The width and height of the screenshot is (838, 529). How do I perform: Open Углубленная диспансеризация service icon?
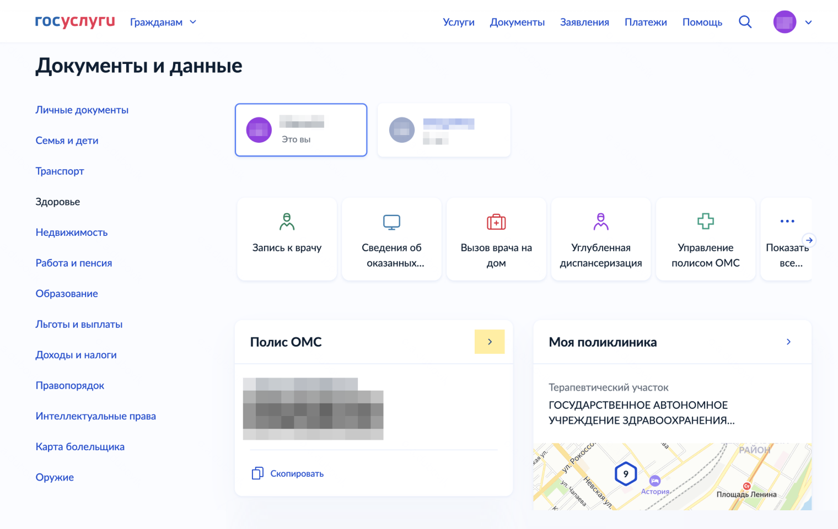tap(600, 222)
